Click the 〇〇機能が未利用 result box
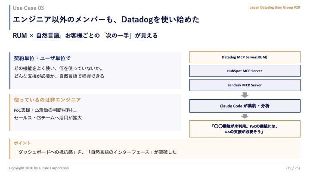The width and height of the screenshot is (310, 174). [x=245, y=129]
